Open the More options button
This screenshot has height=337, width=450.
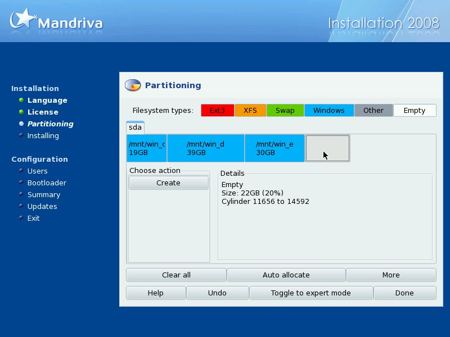tap(391, 275)
